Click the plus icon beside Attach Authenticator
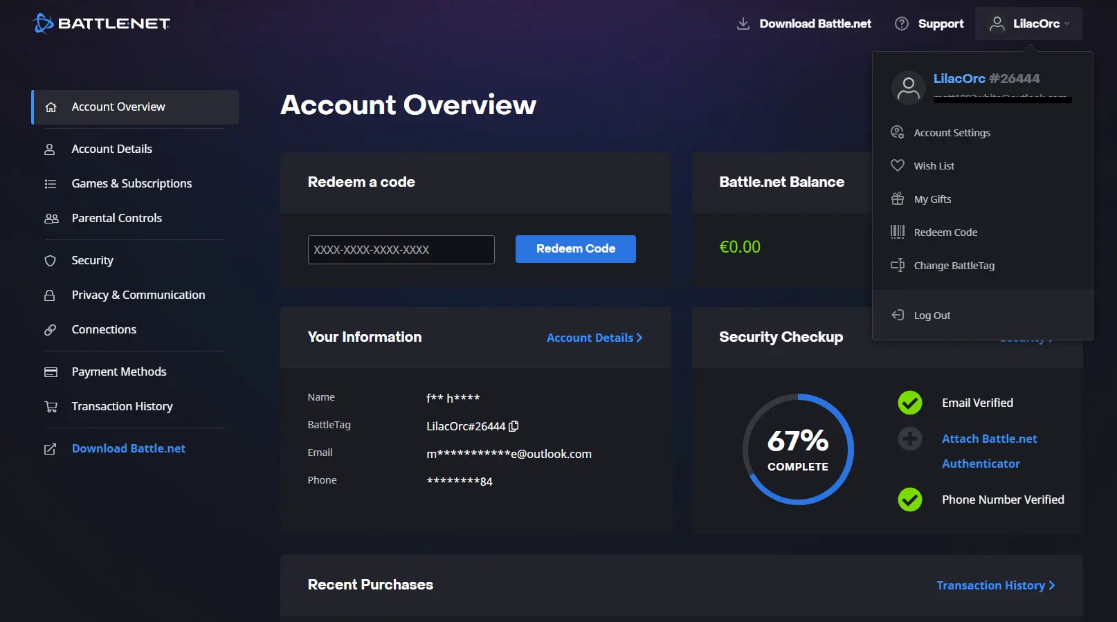This screenshot has width=1117, height=622. [x=909, y=439]
